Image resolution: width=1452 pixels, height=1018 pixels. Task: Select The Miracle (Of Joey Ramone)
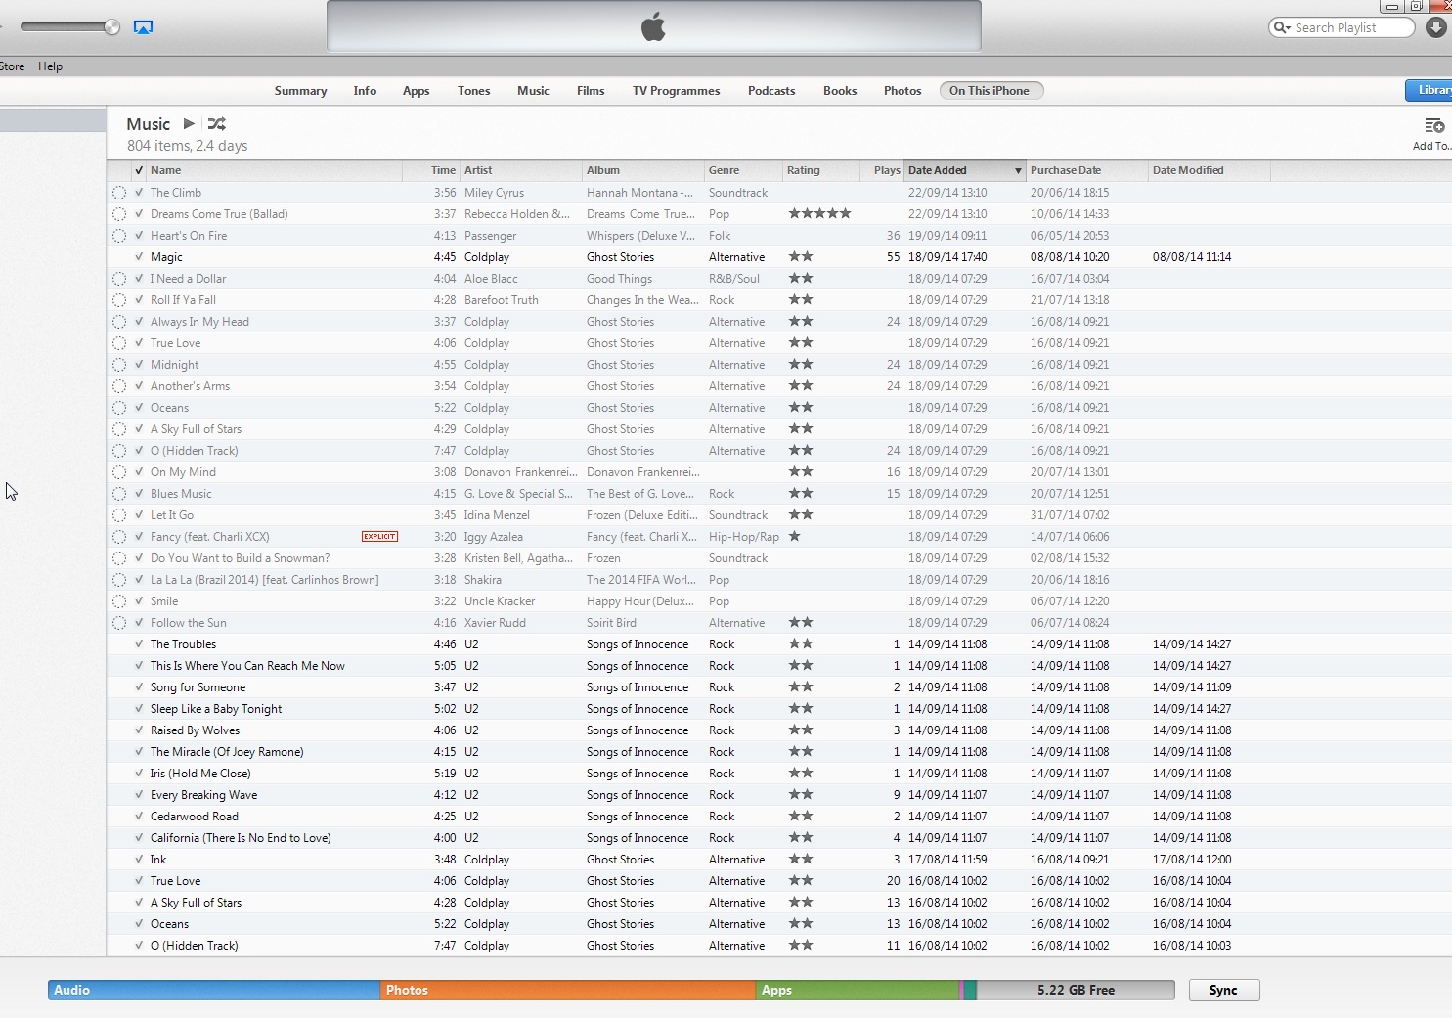pyautogui.click(x=227, y=752)
